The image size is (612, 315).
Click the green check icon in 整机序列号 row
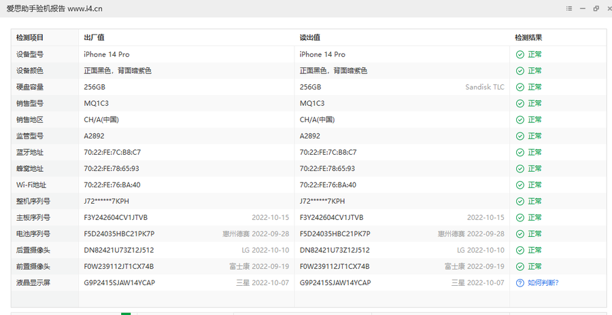point(520,201)
